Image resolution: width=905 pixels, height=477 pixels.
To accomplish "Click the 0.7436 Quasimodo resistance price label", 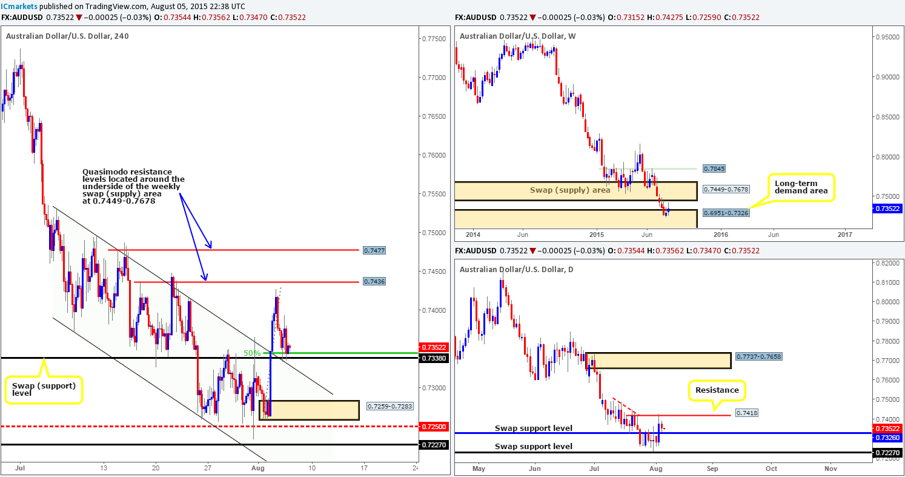I will [374, 281].
